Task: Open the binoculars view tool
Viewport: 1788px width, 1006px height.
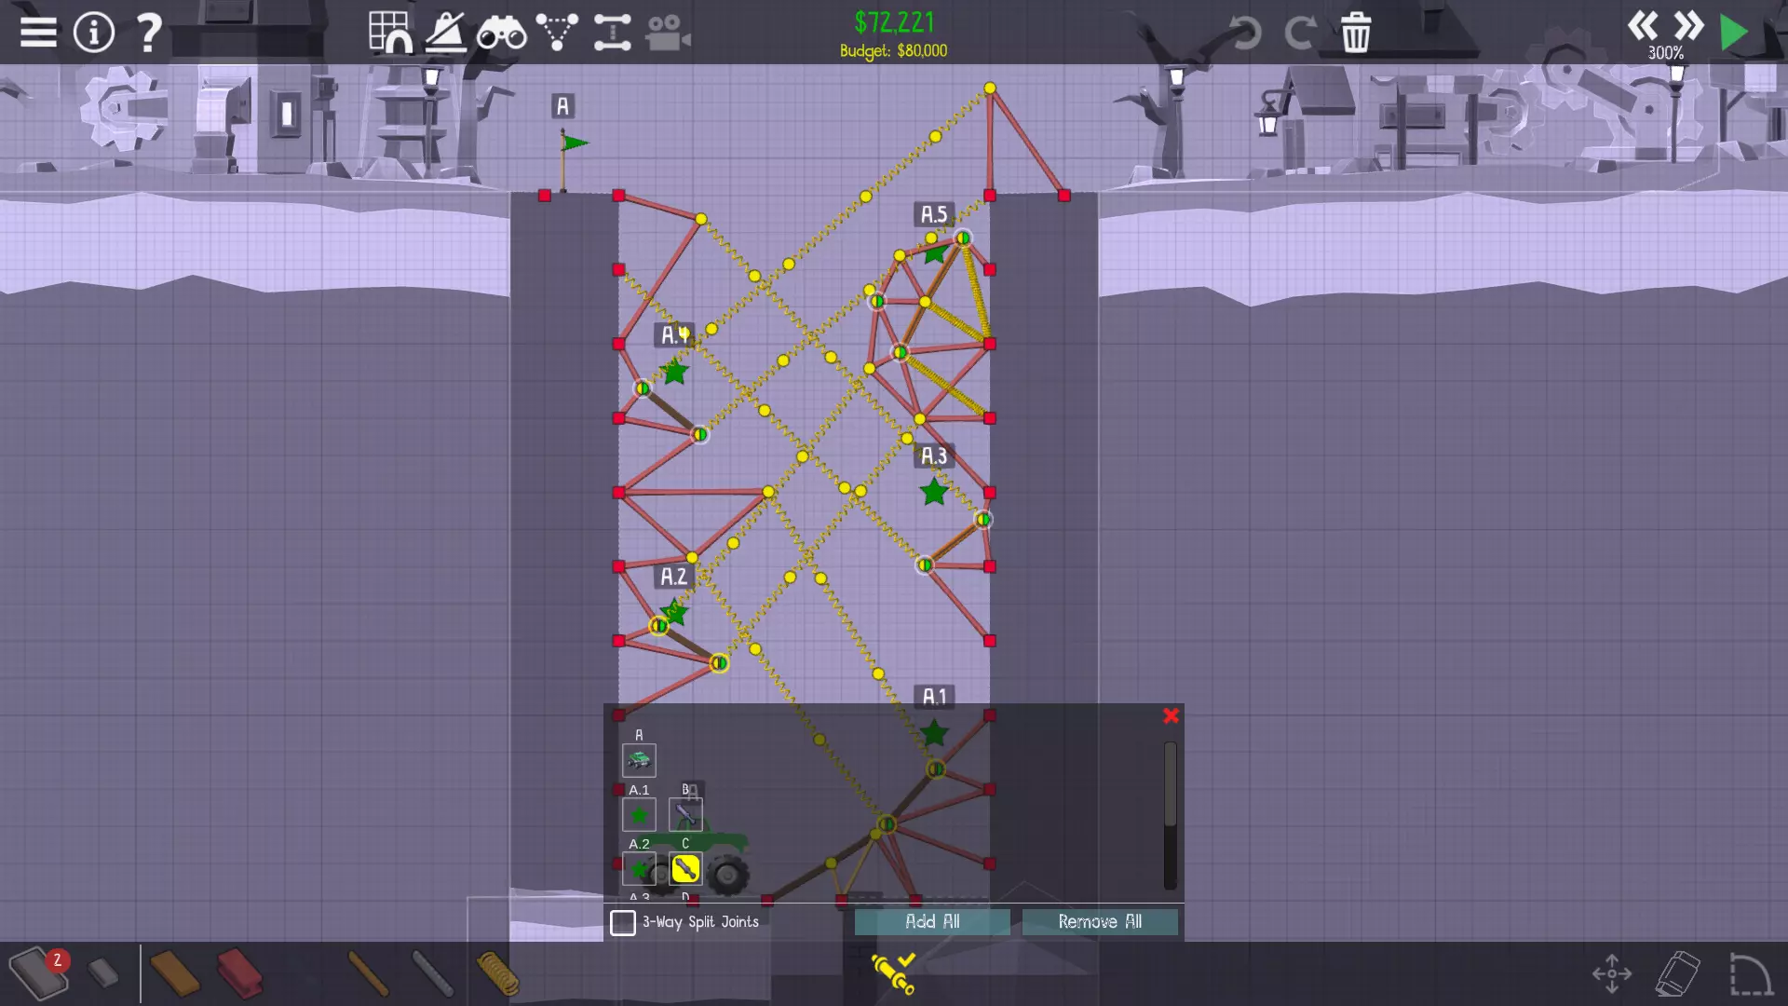Action: (x=501, y=34)
